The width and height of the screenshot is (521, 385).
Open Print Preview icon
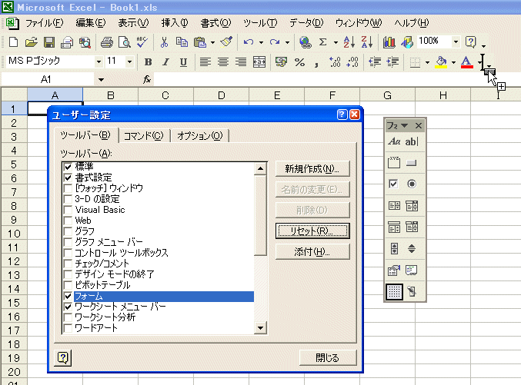pyautogui.click(x=125, y=42)
